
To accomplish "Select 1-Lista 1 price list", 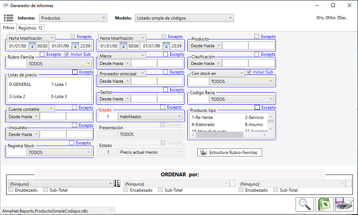I will [59, 84].
